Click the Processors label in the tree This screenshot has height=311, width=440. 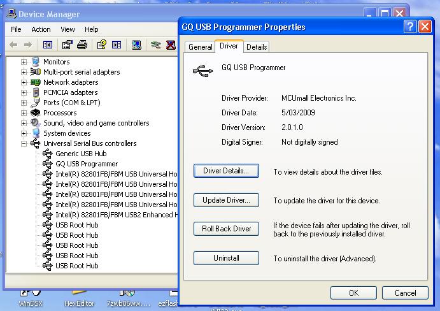pos(60,113)
